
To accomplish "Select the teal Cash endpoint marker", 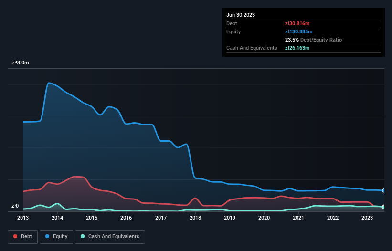I will pyautogui.click(x=384, y=207).
